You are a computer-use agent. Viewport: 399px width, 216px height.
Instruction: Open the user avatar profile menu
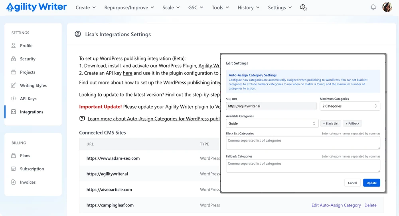[387, 7]
